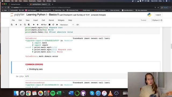Image resolution: width=172 pixels, height=97 pixels.
Task: Bookmark this page with the star icon
Action: coord(158,8)
